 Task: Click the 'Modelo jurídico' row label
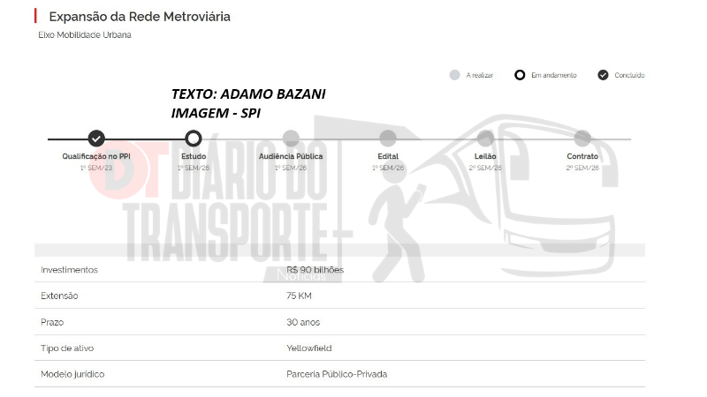(x=72, y=374)
